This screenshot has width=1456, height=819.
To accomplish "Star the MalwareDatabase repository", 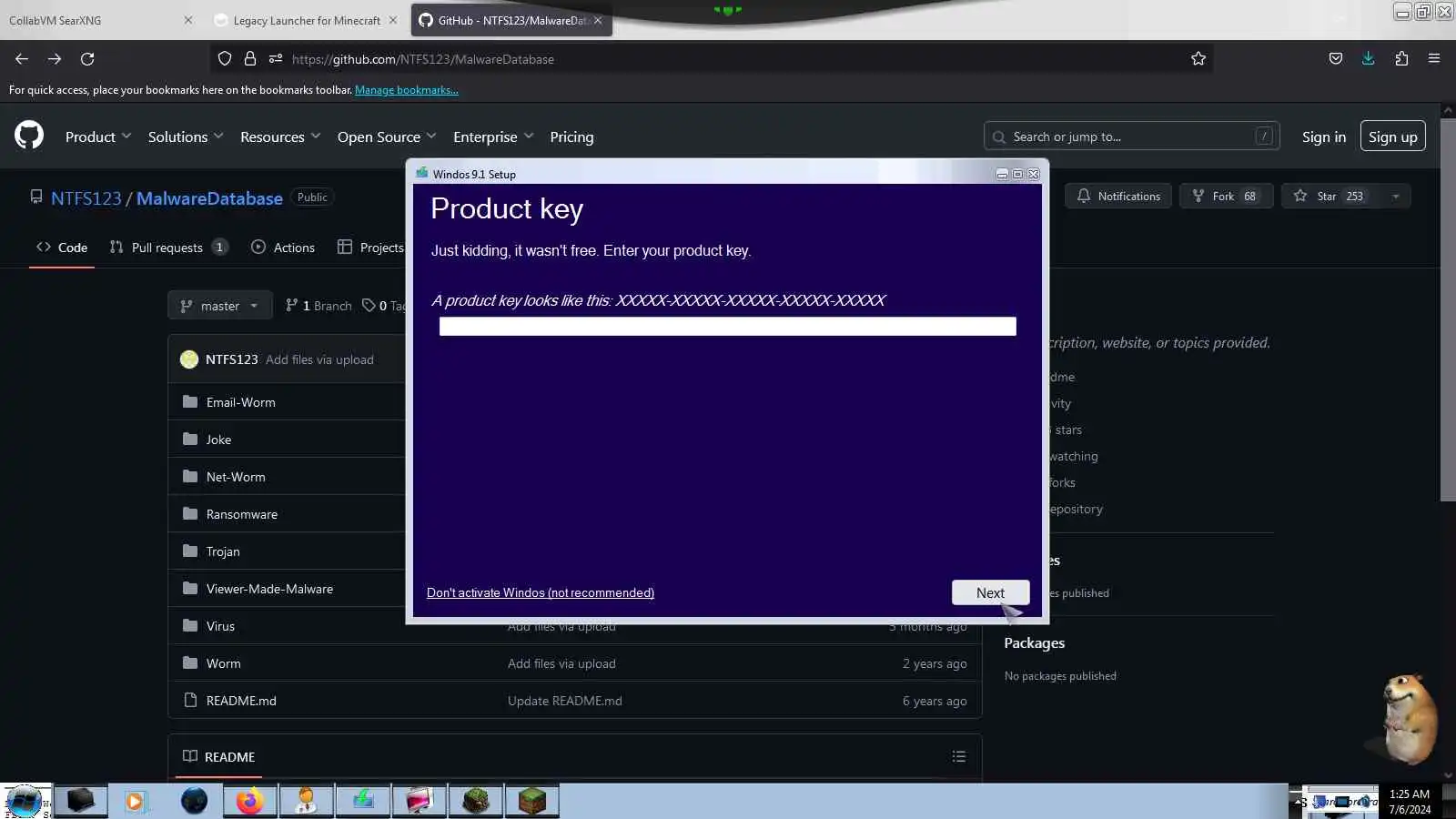I will (x=1331, y=197).
